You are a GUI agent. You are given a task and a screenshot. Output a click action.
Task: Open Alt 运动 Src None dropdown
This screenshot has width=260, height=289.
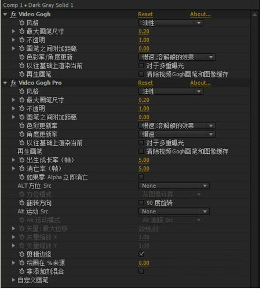pyautogui.click(x=174, y=212)
